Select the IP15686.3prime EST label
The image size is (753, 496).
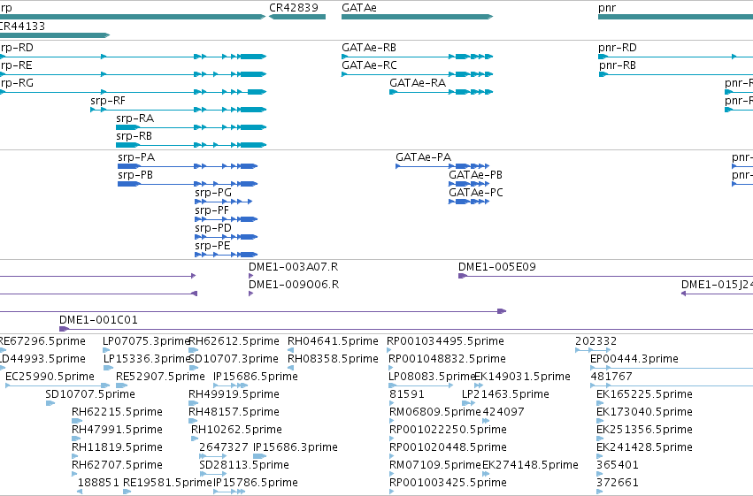point(296,447)
